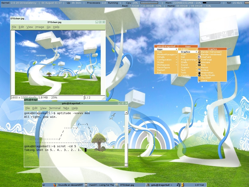Open Image menu in DTGclean.jpg viewer
The height and width of the screenshot is (187, 249).
[x=40, y=27]
